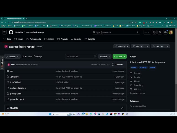Star the express-basic-restapi repository
The image size is (177, 133).
[x=158, y=46]
